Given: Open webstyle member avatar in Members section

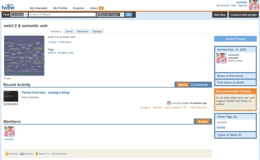Looking at the screenshot, I should point(9,131).
